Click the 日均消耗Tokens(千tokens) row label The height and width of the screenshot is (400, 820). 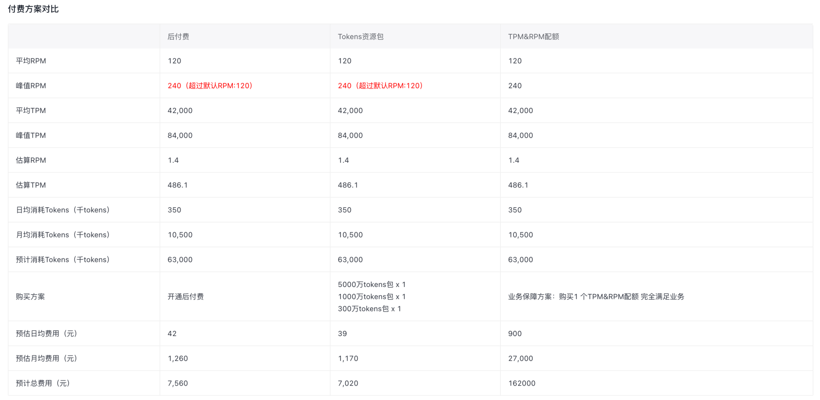[x=63, y=210]
